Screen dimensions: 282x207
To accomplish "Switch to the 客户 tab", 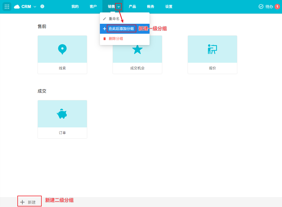I will (93, 7).
